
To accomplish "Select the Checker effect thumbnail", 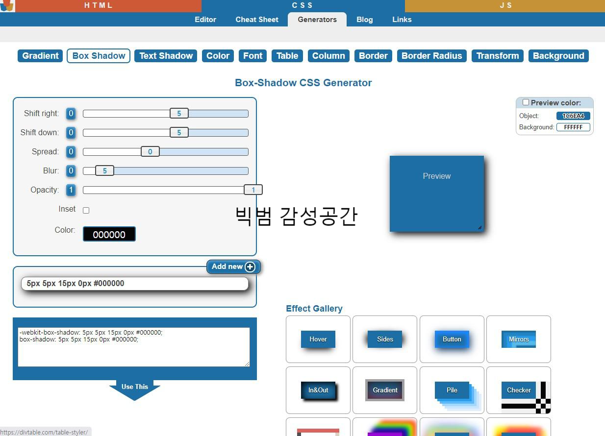I will click(x=519, y=390).
